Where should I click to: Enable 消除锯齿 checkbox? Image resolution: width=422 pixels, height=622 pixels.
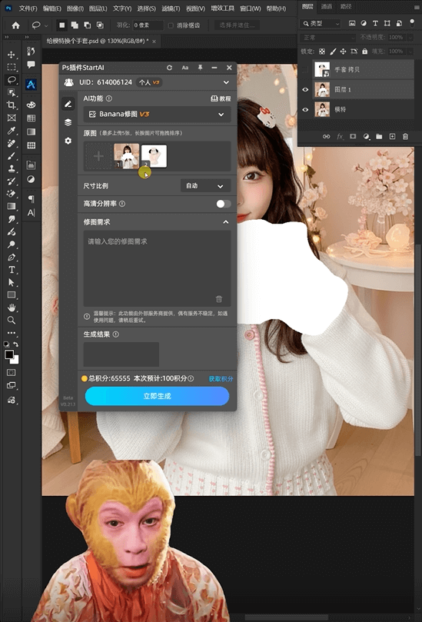(x=171, y=25)
